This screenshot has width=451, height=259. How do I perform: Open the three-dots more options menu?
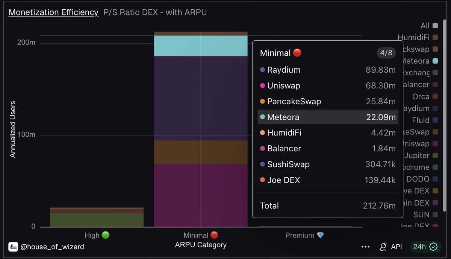tap(366, 247)
